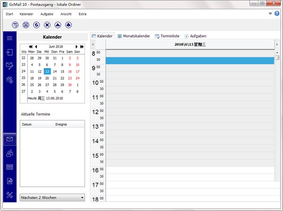Select the 16:00 time slot

(190, 170)
